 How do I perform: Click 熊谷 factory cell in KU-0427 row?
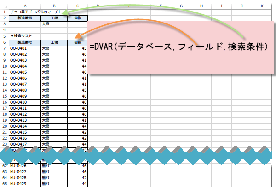click(54, 172)
